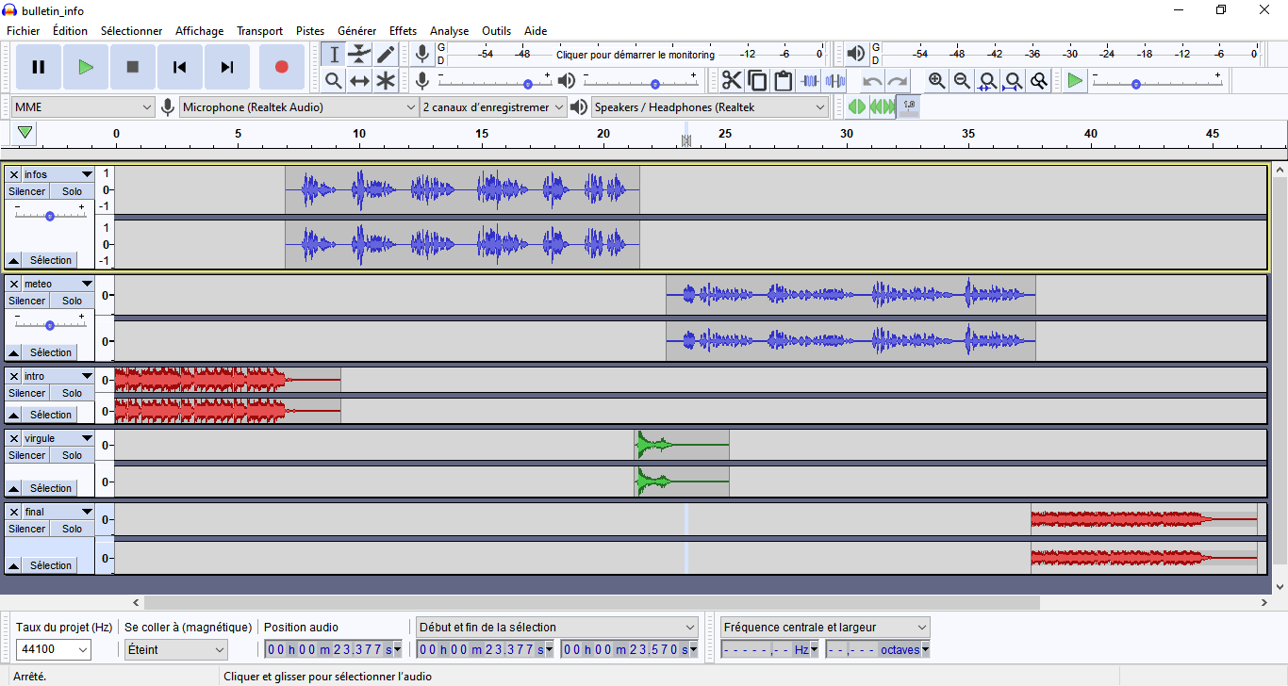This screenshot has width=1288, height=686.
Task: Select the Zoom magnifier tool
Action: (334, 81)
